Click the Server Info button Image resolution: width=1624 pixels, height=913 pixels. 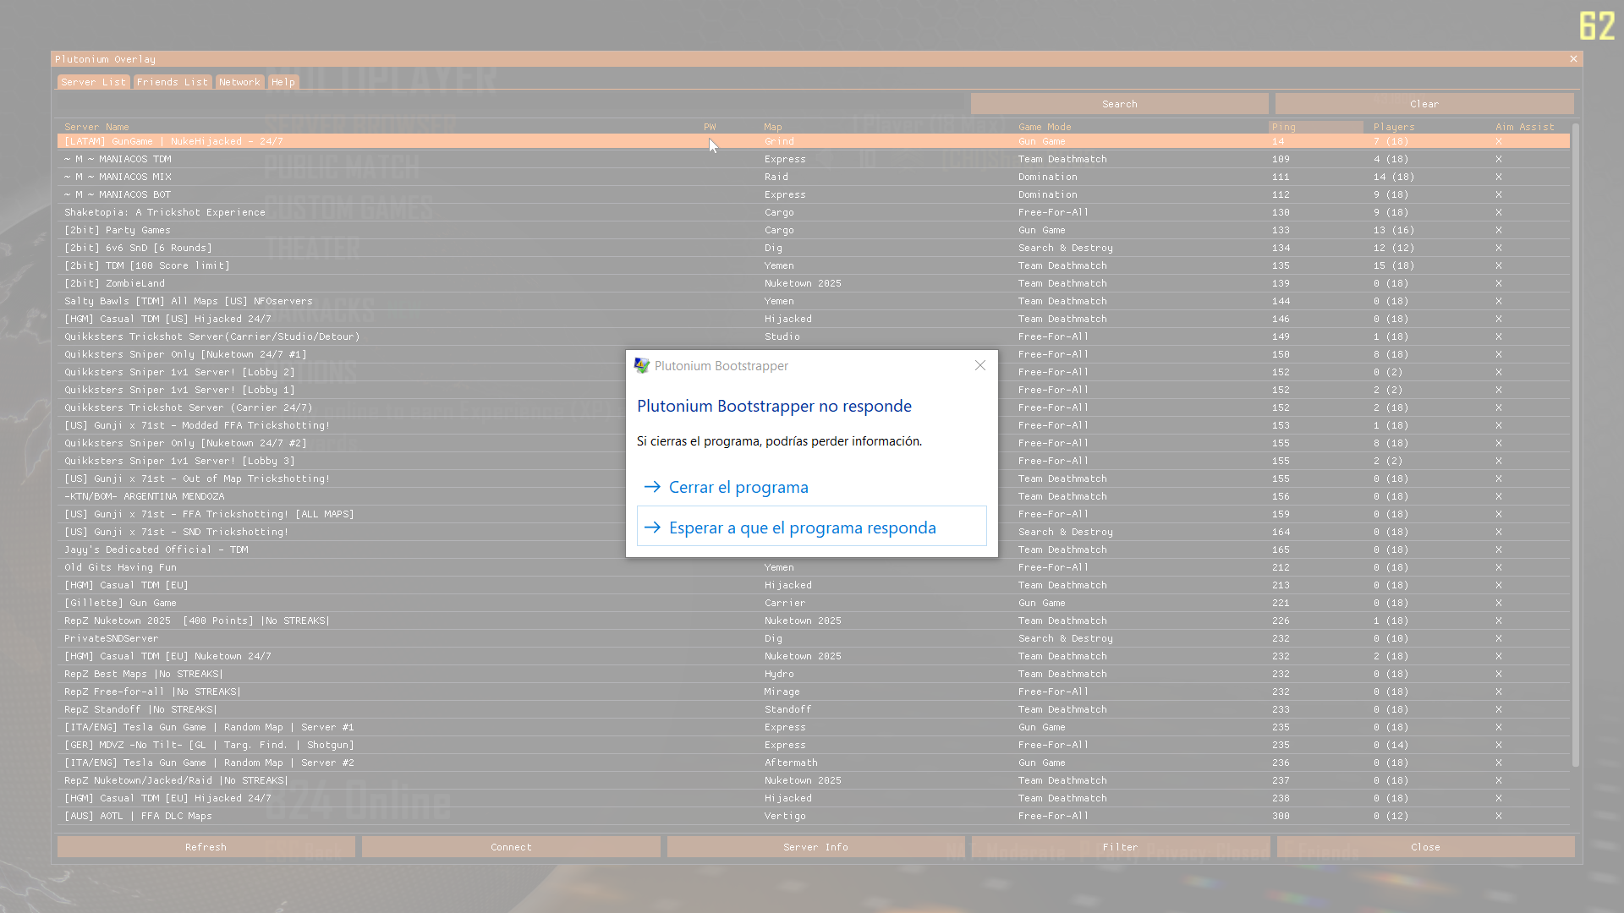click(815, 847)
